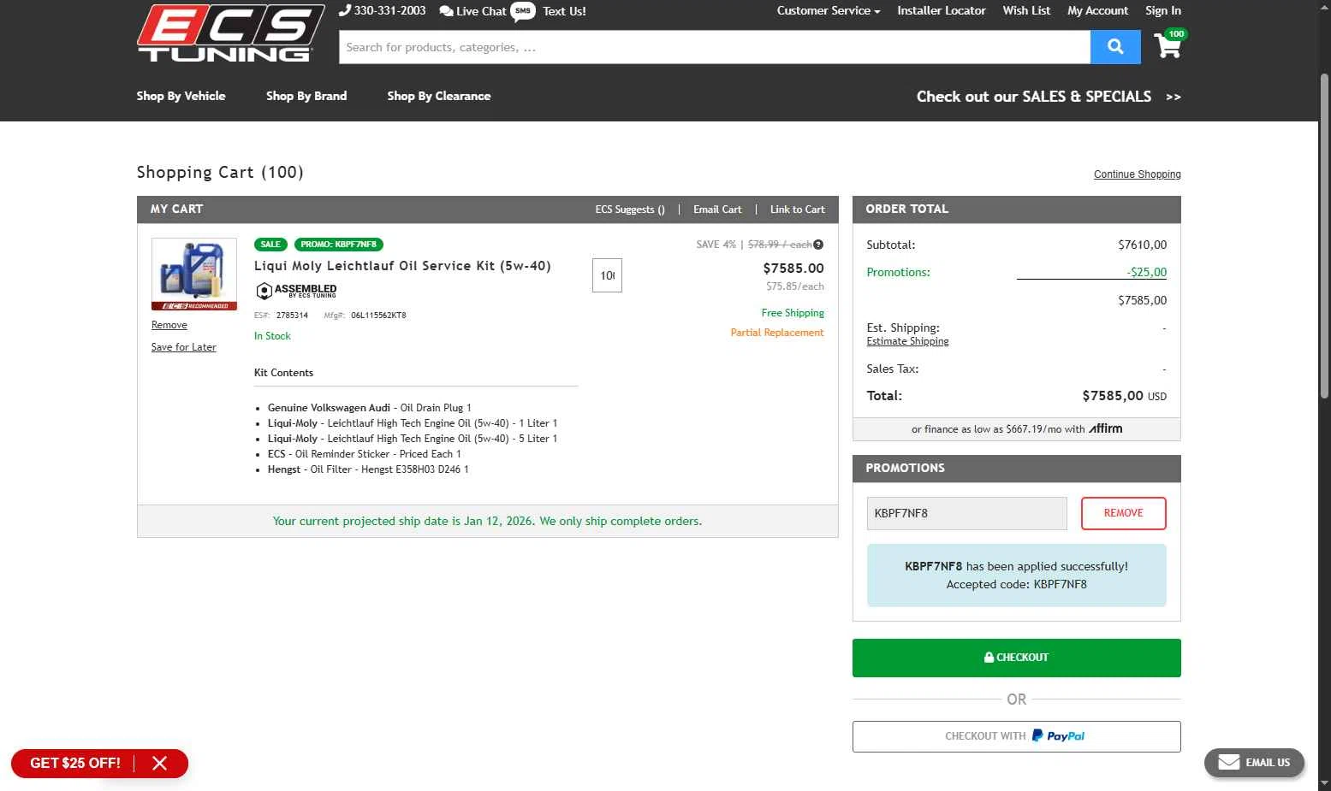
Task: Click the phone number icon
Action: click(x=345, y=10)
